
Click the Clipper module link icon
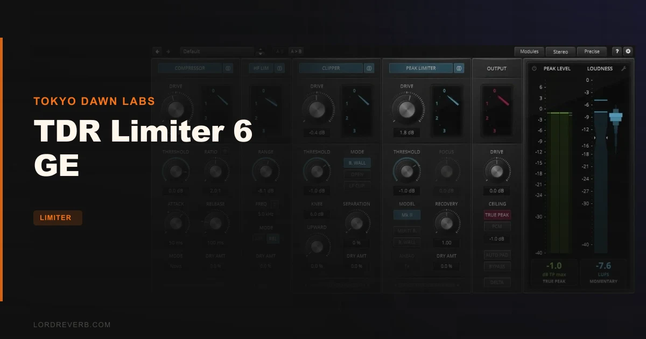point(369,68)
